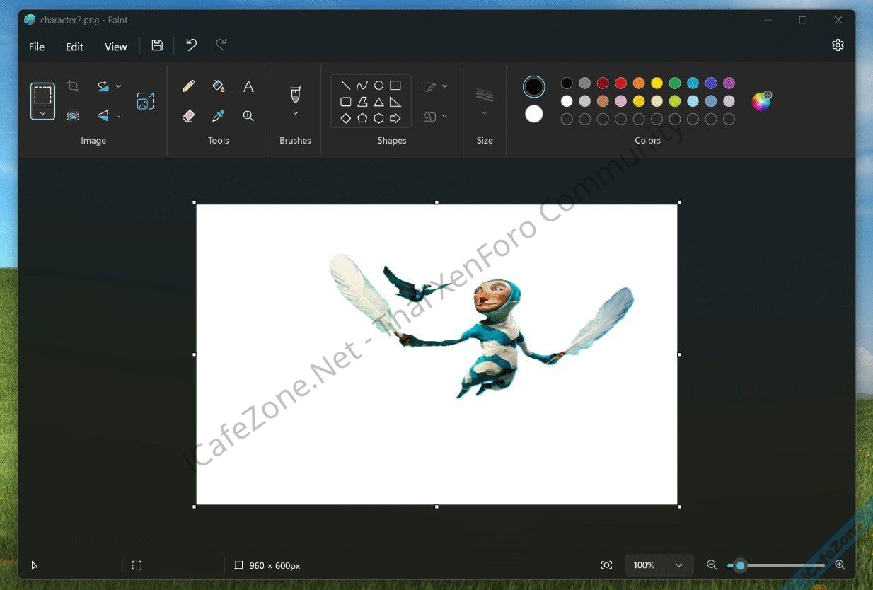Screen dimensions: 873x590
Task: Select the Pencil tool
Action: [x=188, y=86]
